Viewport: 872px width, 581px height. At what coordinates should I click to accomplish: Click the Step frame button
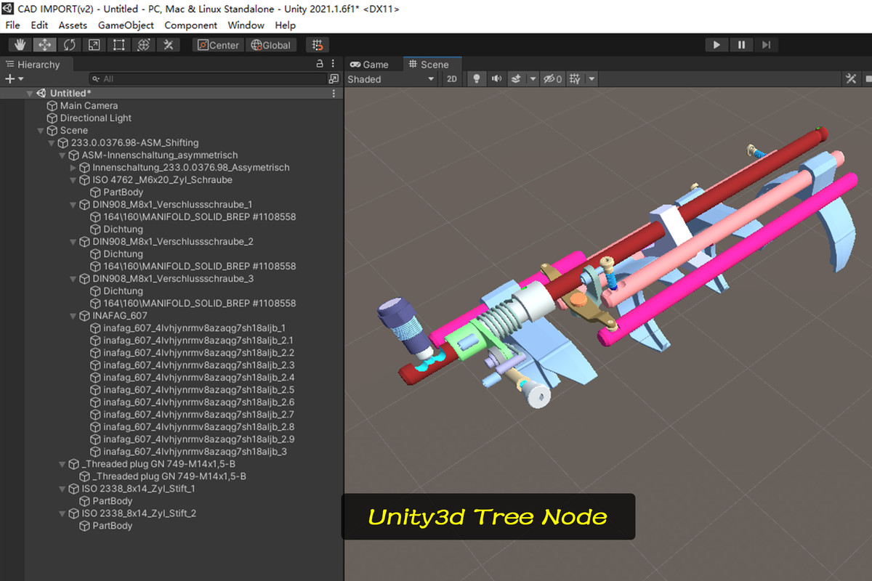[x=766, y=45]
